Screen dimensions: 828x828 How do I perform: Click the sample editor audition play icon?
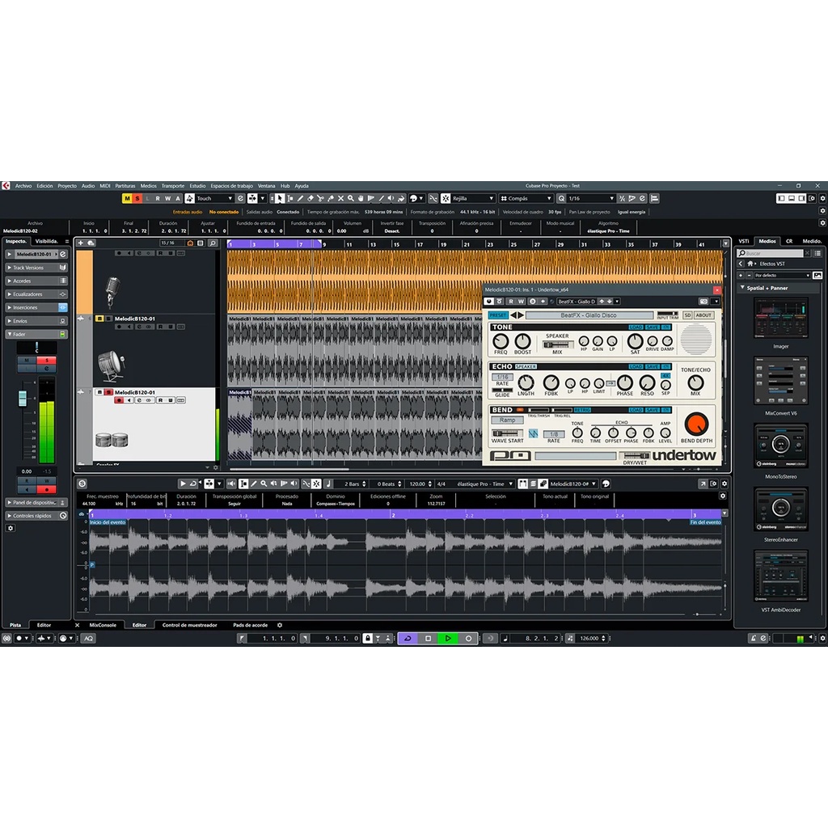(183, 484)
